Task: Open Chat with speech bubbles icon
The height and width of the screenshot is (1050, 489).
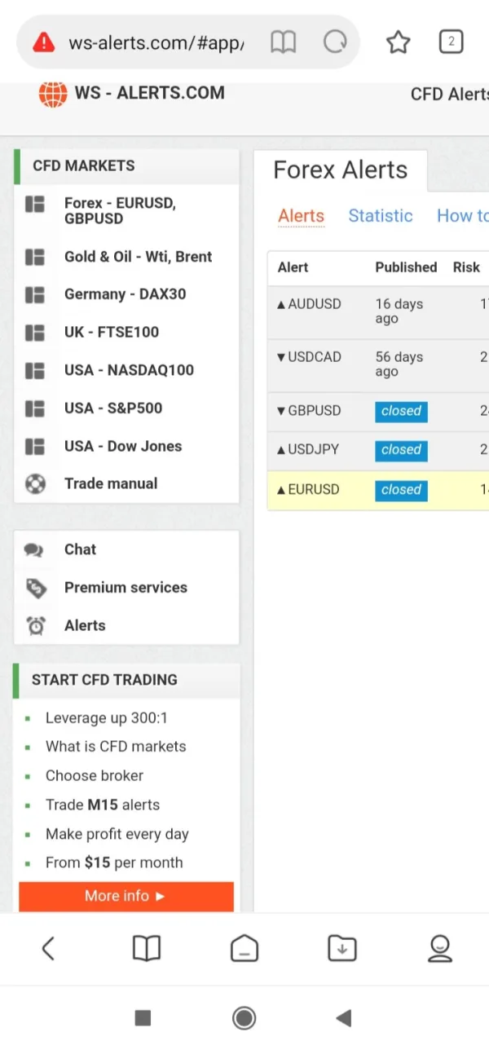Action: pos(35,550)
